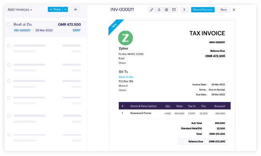Click the Qty column header
Screen dimensions: 261x156
pos(168,106)
